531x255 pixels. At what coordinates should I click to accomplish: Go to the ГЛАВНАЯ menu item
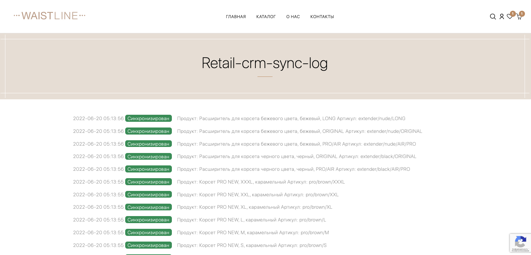point(236,17)
